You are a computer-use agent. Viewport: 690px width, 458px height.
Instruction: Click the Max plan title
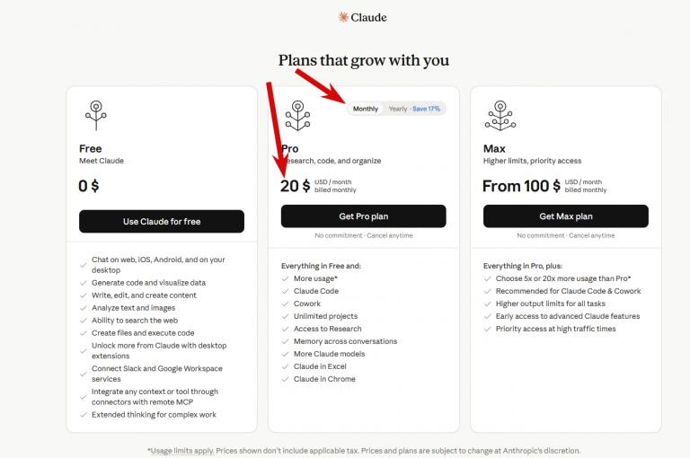494,149
